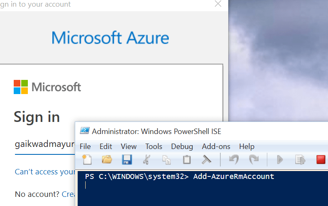Viewport: 328px width, 206px height.
Task: Click the Redo arrow icon
Action: coord(254,160)
